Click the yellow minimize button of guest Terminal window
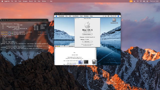 [57, 46]
